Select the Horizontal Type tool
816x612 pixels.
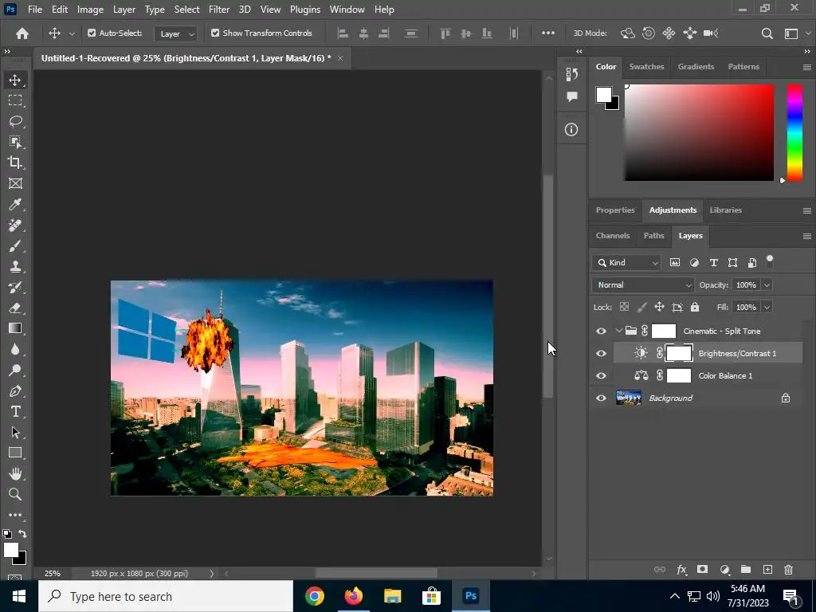coord(15,412)
